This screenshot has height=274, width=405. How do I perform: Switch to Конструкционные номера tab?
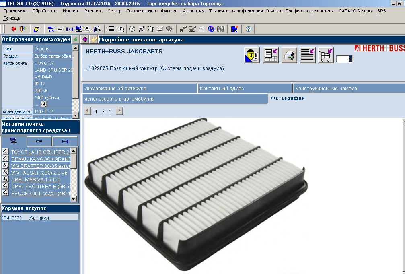coord(349,89)
